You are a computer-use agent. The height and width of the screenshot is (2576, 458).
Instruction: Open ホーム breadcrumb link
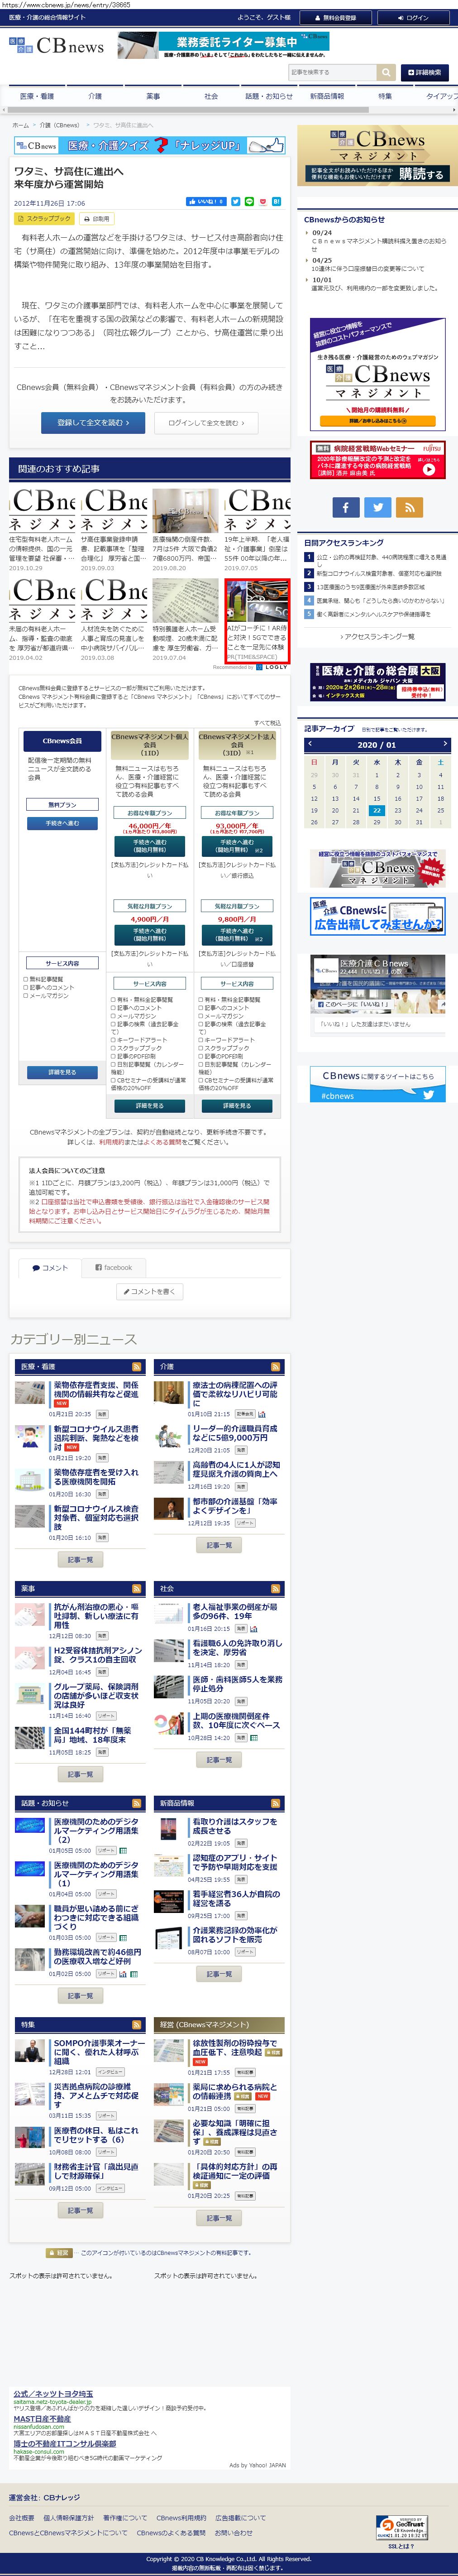point(21,125)
